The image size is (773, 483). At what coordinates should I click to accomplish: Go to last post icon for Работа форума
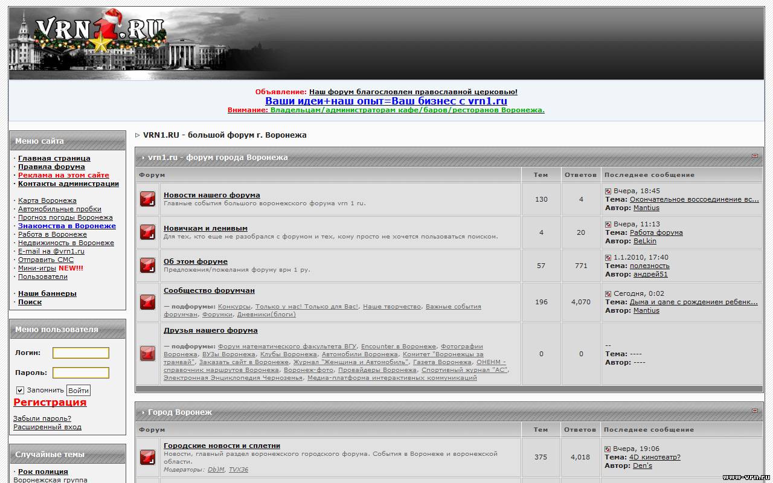(608, 224)
